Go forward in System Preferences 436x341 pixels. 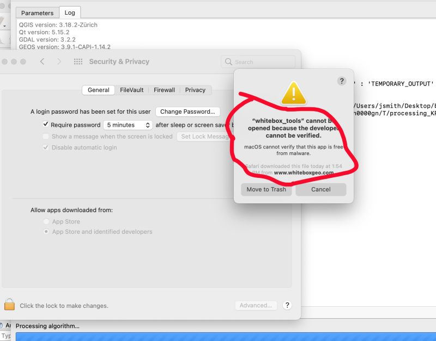tap(59, 61)
